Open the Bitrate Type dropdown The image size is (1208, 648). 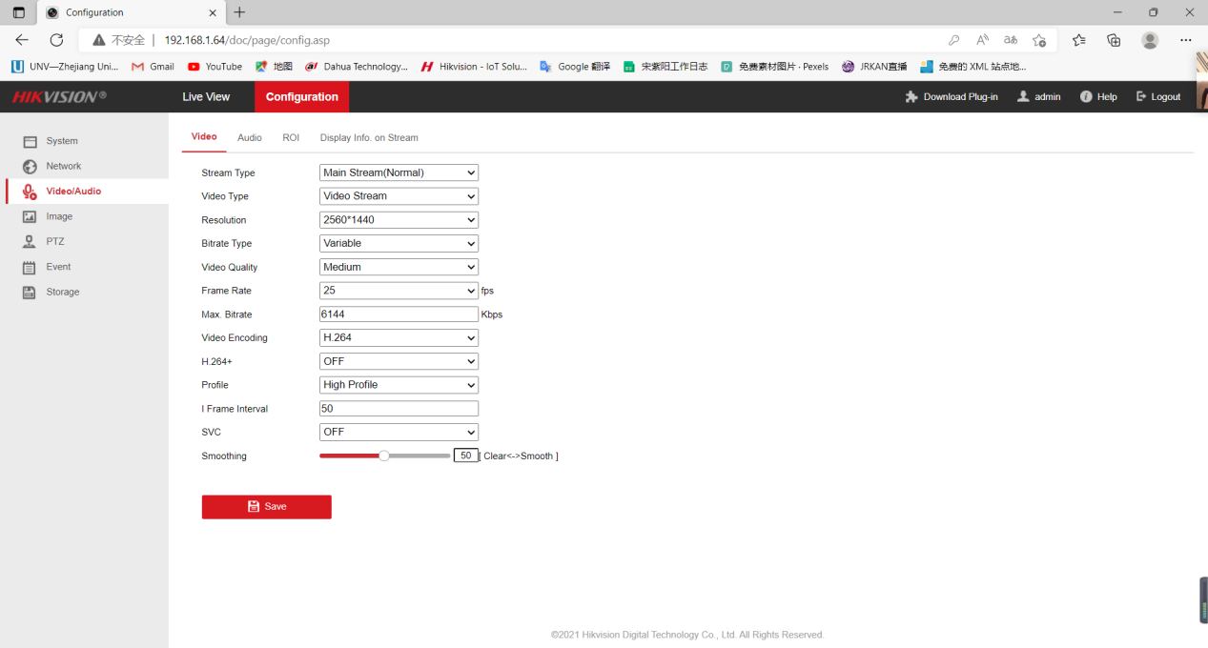coord(399,243)
